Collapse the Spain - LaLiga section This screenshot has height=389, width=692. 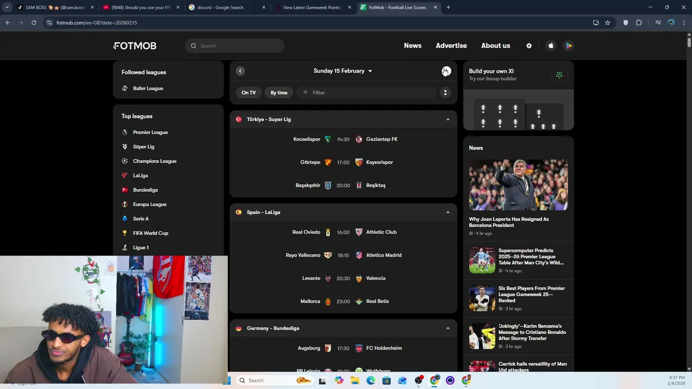(x=448, y=212)
